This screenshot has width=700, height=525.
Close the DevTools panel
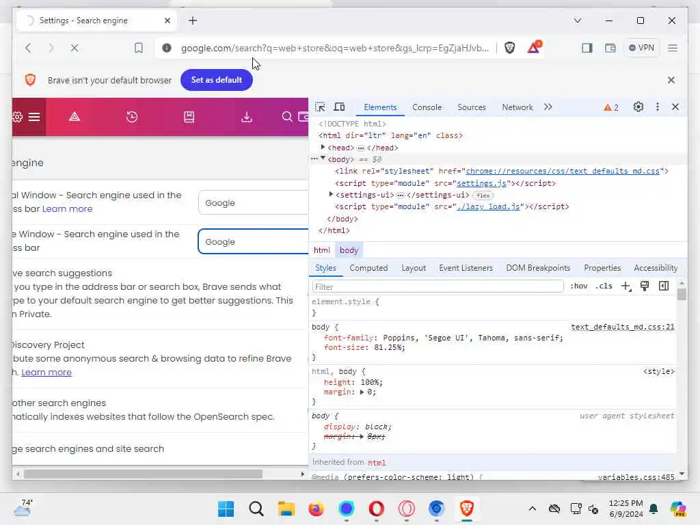tap(675, 107)
